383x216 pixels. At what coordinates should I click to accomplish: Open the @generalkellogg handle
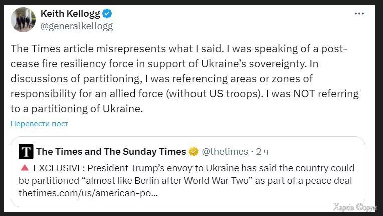pos(76,27)
